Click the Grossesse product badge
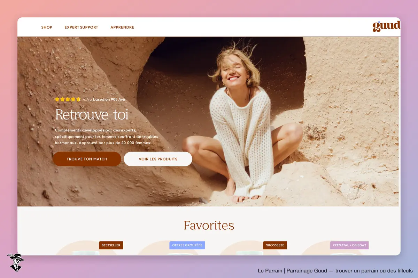 point(275,245)
